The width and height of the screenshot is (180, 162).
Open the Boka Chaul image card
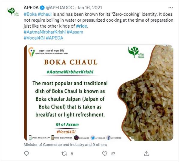[x=98, y=93]
